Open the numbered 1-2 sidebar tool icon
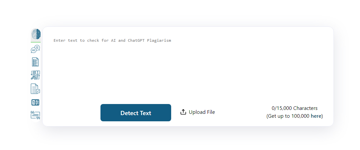The image size is (360, 150). pyautogui.click(x=35, y=102)
